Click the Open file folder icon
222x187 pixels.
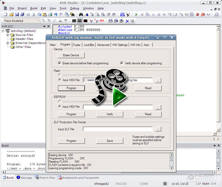tap(11, 14)
